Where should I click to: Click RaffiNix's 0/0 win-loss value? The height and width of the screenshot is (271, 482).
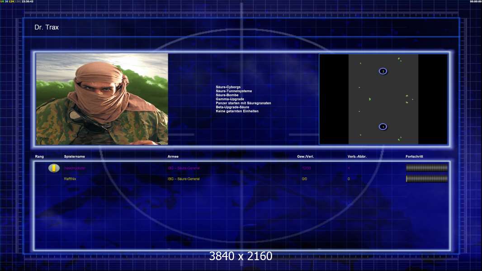pos(304,179)
